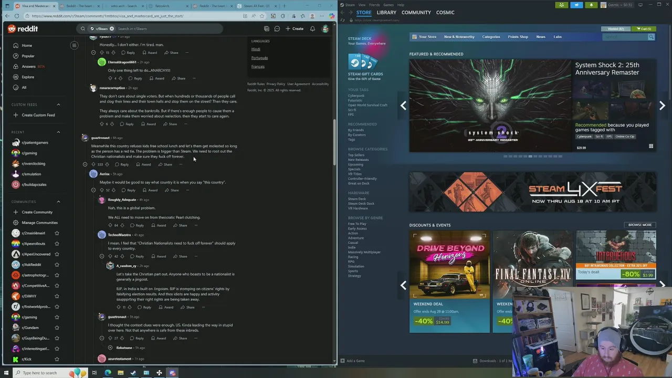Viewport: 672px width, 378px height.
Task: Select Hindi language link
Action: [256, 49]
